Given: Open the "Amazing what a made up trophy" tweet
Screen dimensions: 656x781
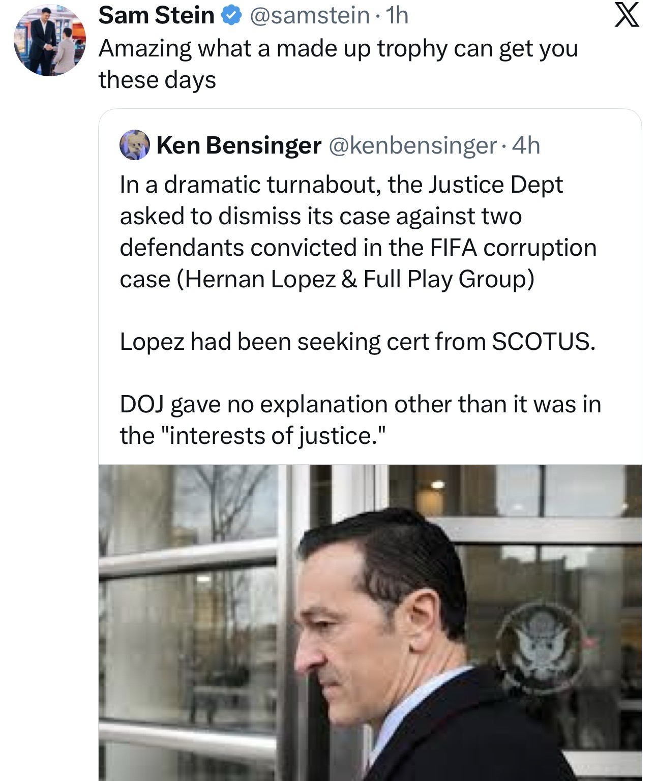Looking at the screenshot, I should (338, 49).
